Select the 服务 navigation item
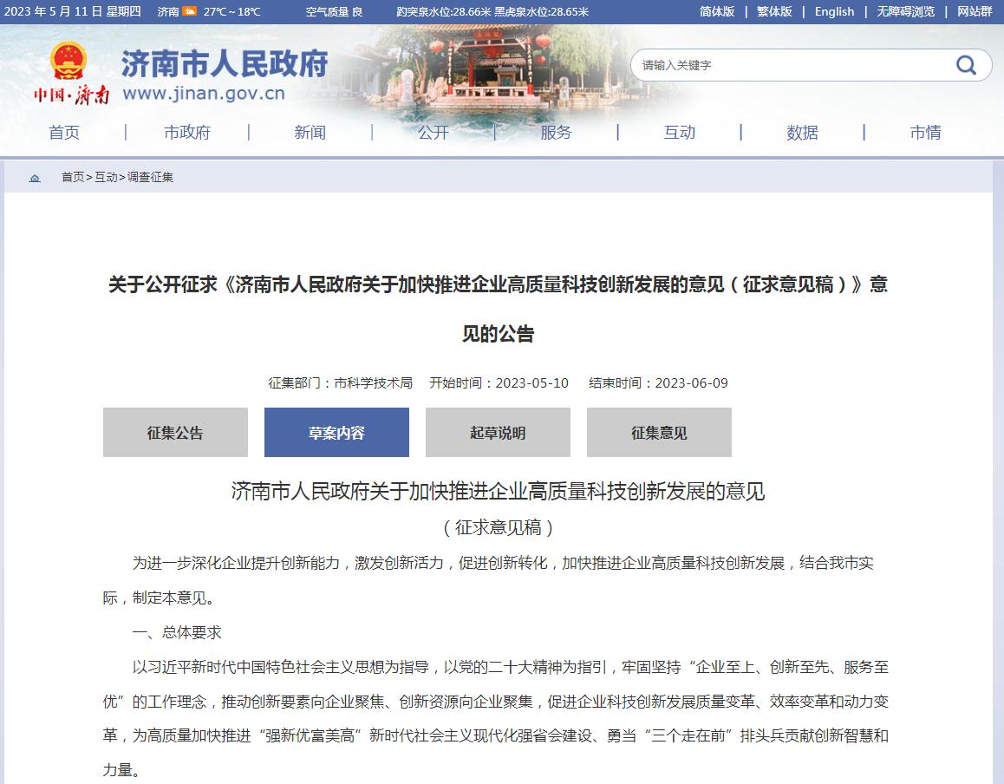 pos(556,133)
